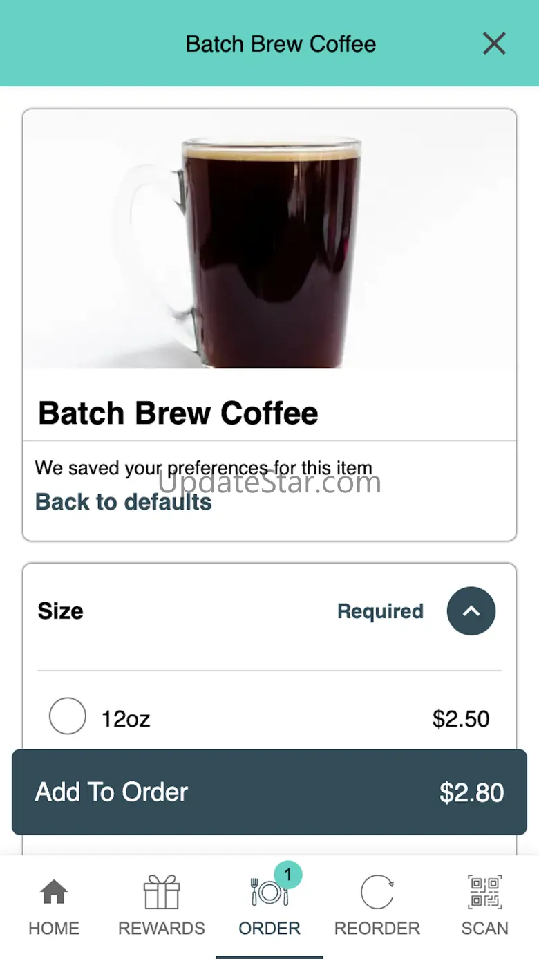The width and height of the screenshot is (539, 959).
Task: Click the Size section heading
Action: [61, 611]
